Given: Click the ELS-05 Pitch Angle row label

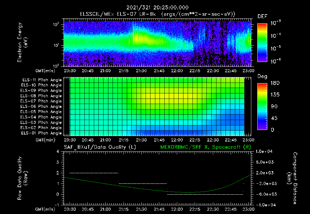Looking at the screenshot, I should [41, 112].
